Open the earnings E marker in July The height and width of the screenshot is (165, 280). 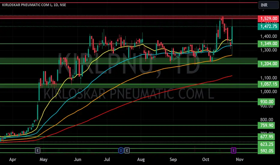pyautogui.click(x=127, y=151)
